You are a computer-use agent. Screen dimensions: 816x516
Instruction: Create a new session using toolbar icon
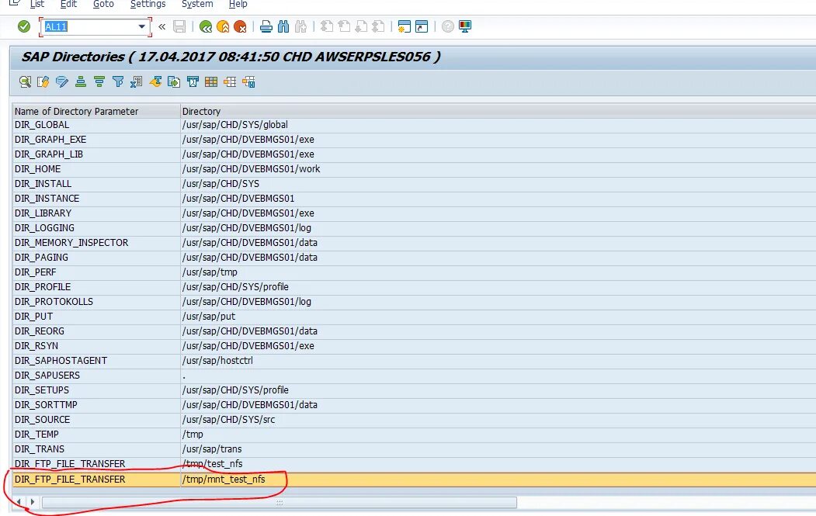tap(405, 26)
